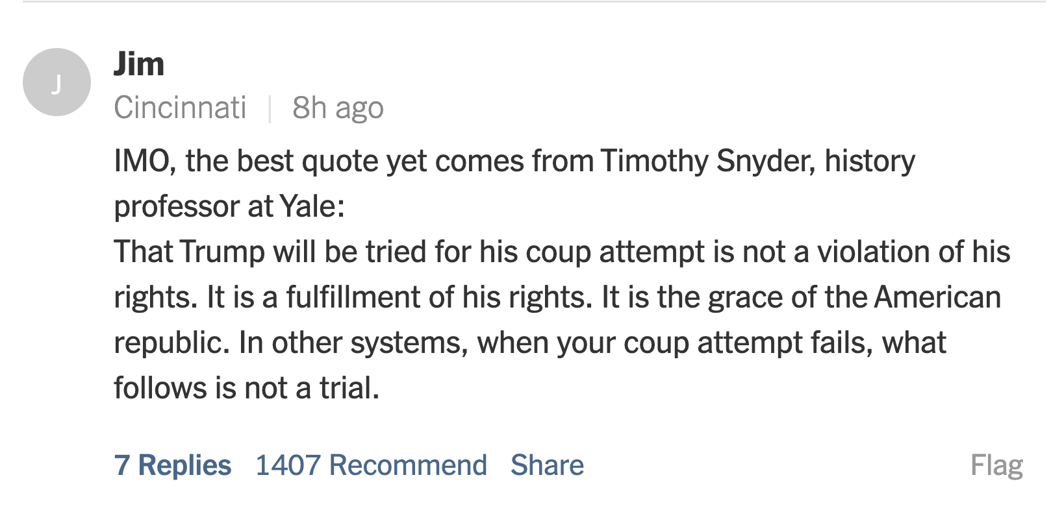This screenshot has height=510, width=1051.
Task: Click the word professor in comment
Action: tap(177, 206)
